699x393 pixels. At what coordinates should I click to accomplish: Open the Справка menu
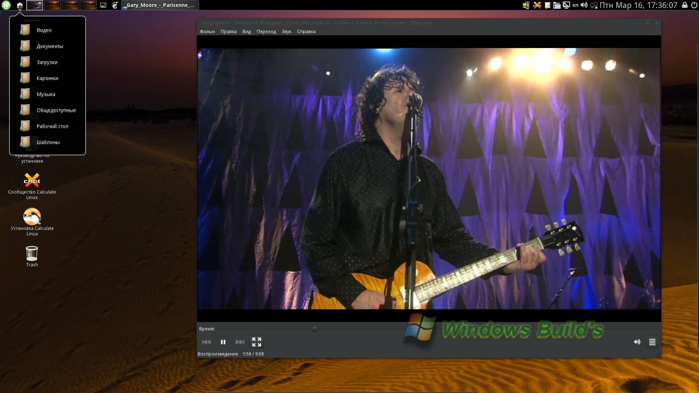tap(306, 31)
